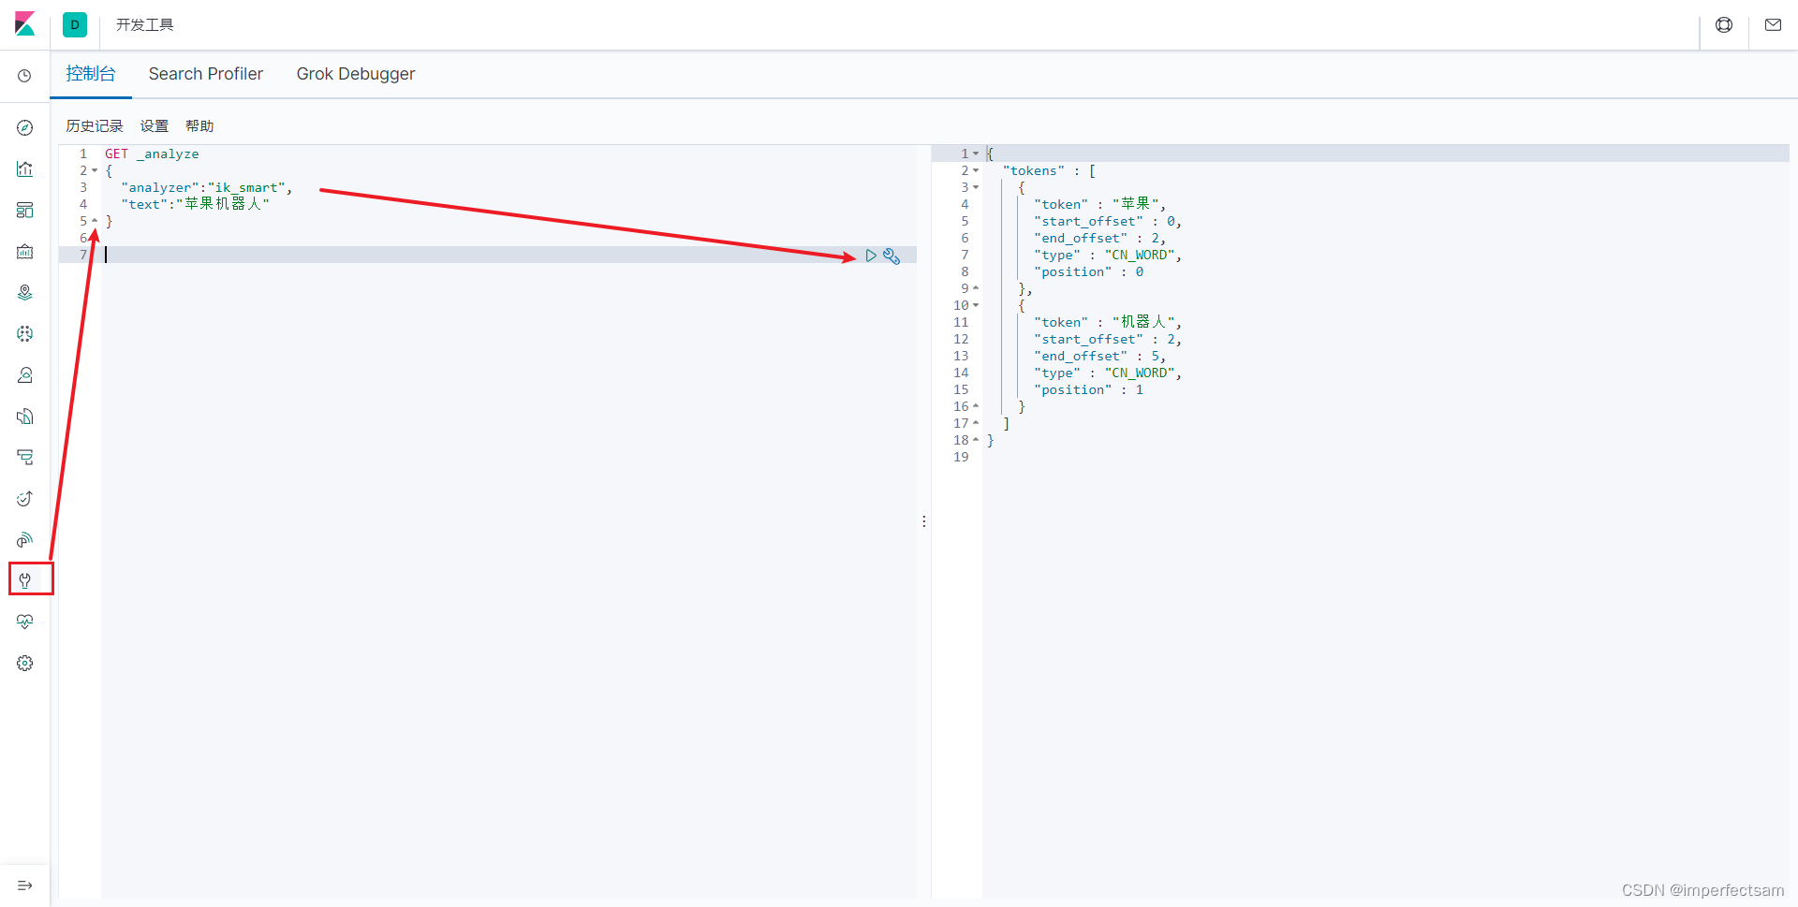Open Canvas icon in sidebar
Viewport: 1798px width, 907px height.
[x=25, y=252]
